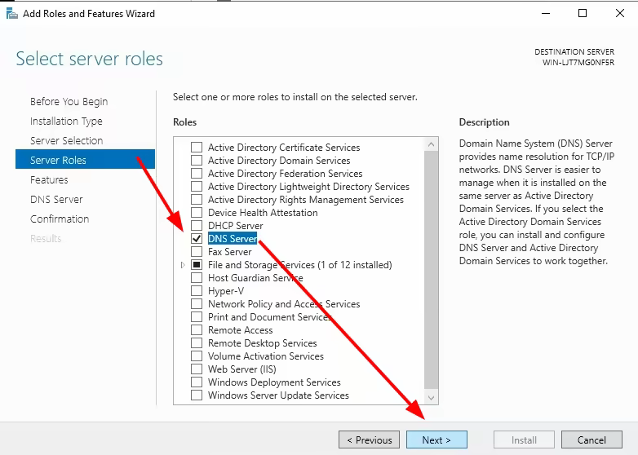Select the Remote Access role label
Image resolution: width=638 pixels, height=455 pixels.
[240, 329]
